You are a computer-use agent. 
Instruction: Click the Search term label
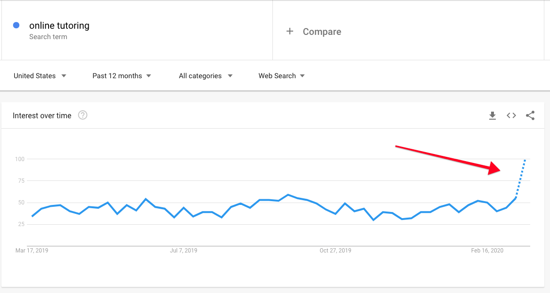[x=48, y=37]
